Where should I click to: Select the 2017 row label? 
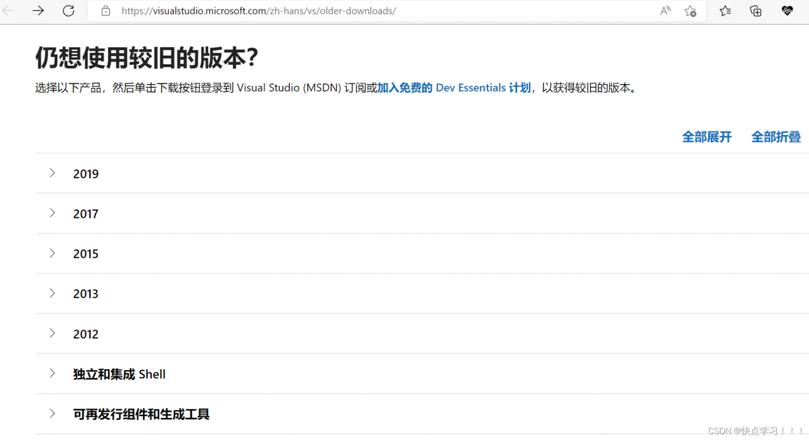[x=86, y=214]
